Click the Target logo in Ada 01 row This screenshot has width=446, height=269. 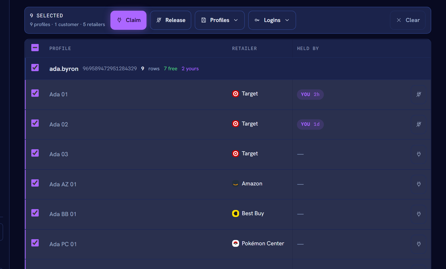click(236, 94)
